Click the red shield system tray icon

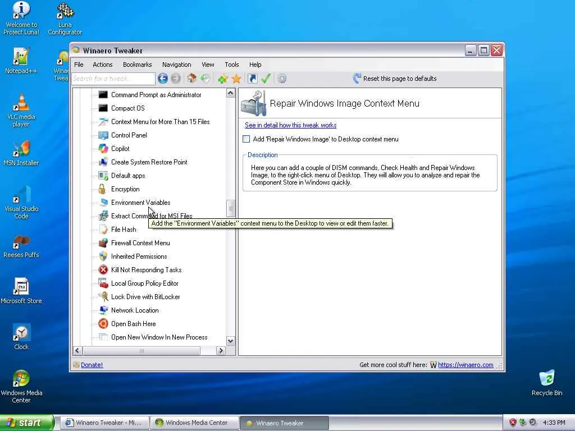coord(513,423)
